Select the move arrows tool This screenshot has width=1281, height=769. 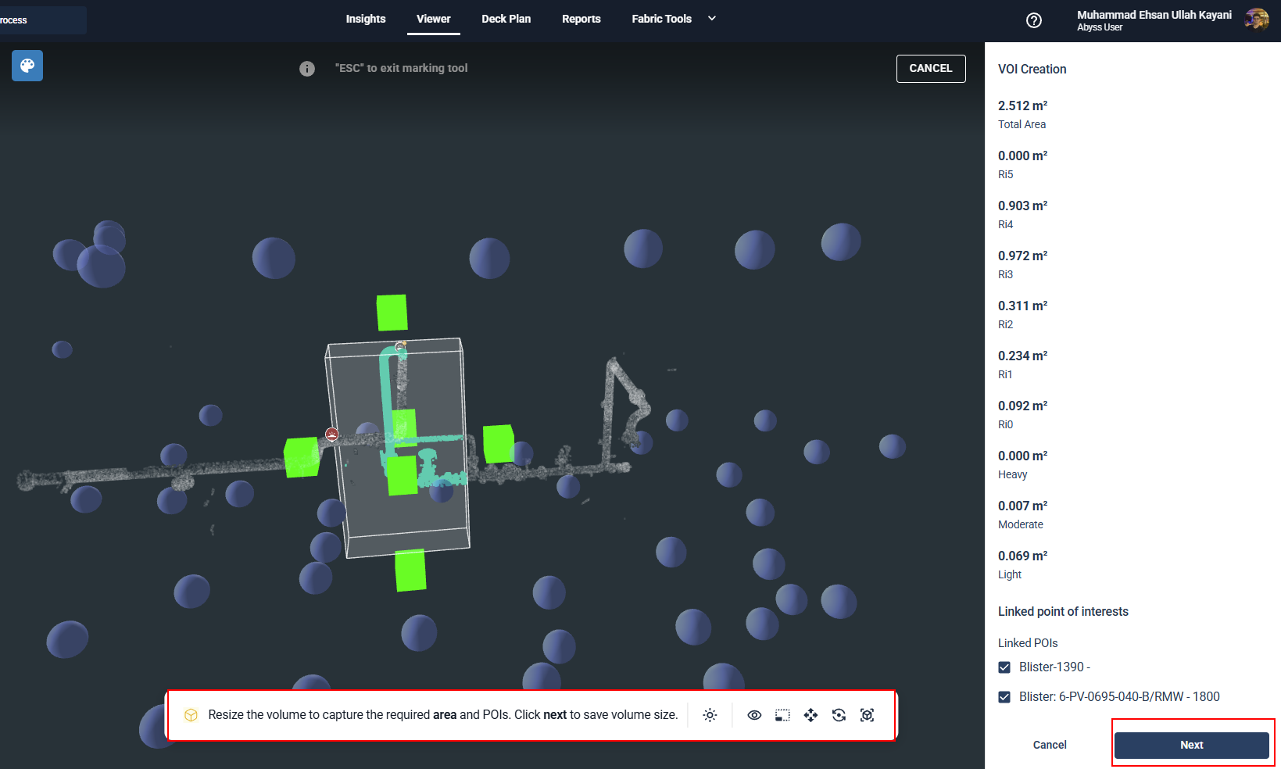pyautogui.click(x=810, y=715)
